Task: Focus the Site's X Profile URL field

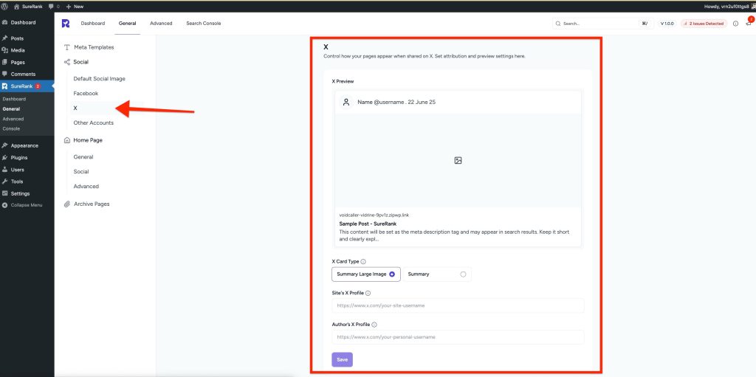Action: click(x=458, y=305)
